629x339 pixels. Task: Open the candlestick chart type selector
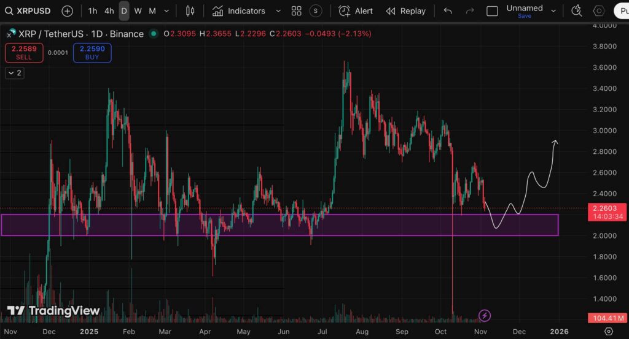(190, 11)
